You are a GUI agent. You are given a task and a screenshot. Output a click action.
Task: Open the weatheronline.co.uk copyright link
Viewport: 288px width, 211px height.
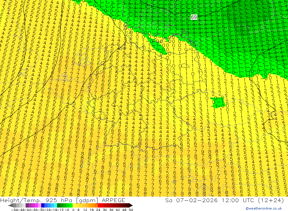pos(264,208)
